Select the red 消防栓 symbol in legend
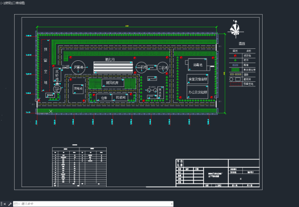299x207 pixels. pos(235,56)
